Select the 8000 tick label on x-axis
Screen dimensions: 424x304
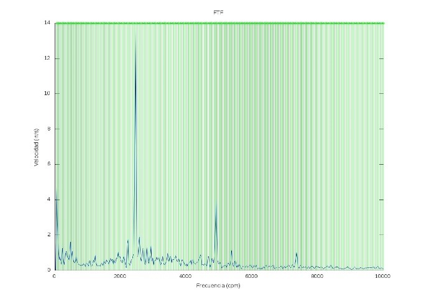(x=317, y=277)
